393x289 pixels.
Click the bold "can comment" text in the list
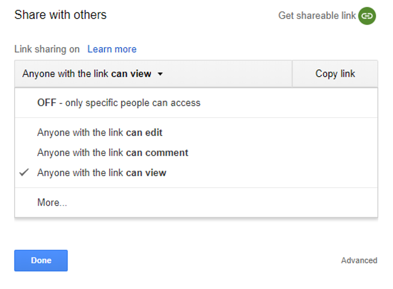(x=157, y=153)
